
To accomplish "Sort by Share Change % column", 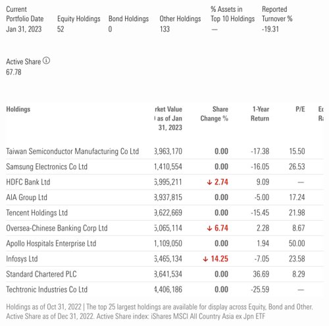I will point(215,114).
